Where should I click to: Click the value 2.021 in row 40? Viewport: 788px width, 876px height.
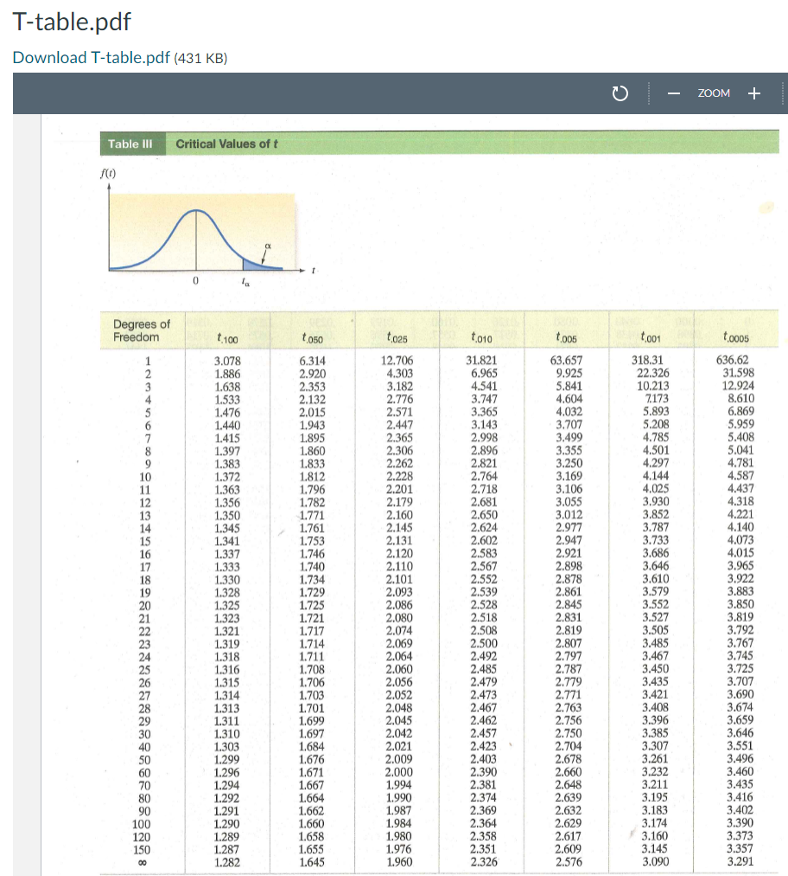[399, 746]
